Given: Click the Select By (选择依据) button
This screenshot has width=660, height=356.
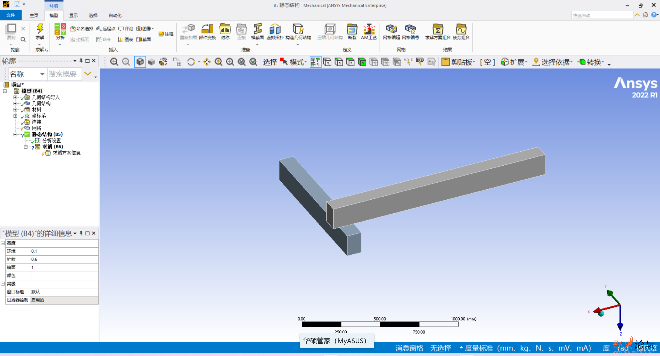Looking at the screenshot, I should (x=552, y=62).
